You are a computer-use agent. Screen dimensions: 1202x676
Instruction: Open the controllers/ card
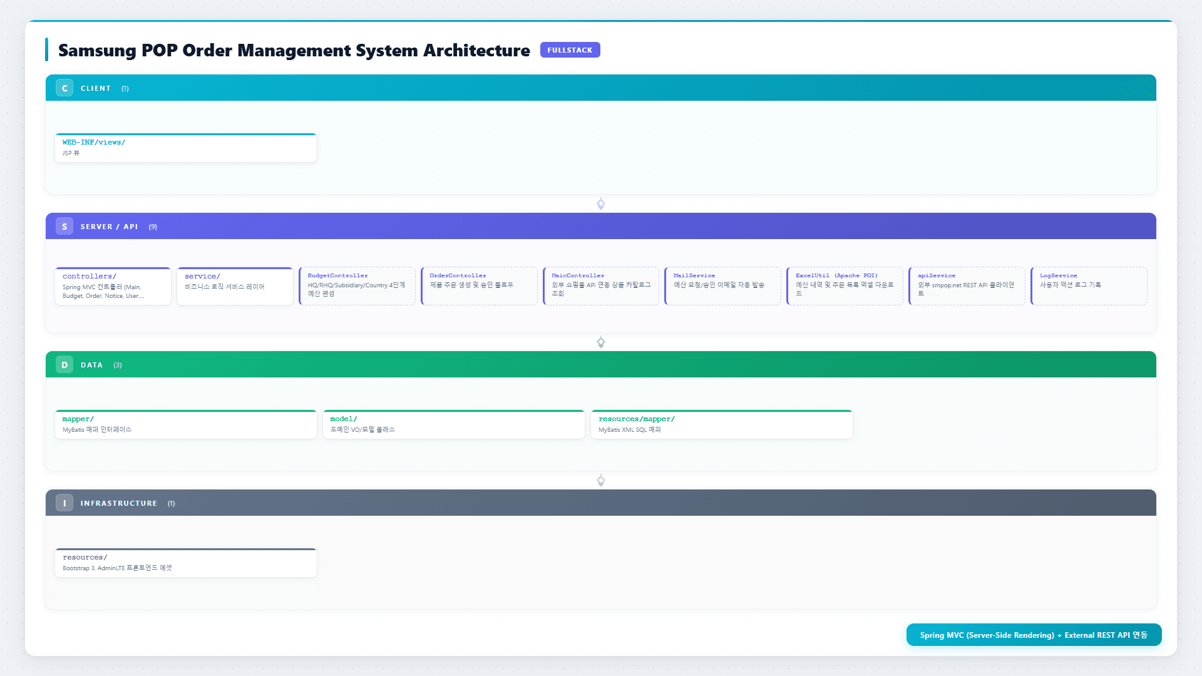tap(113, 286)
